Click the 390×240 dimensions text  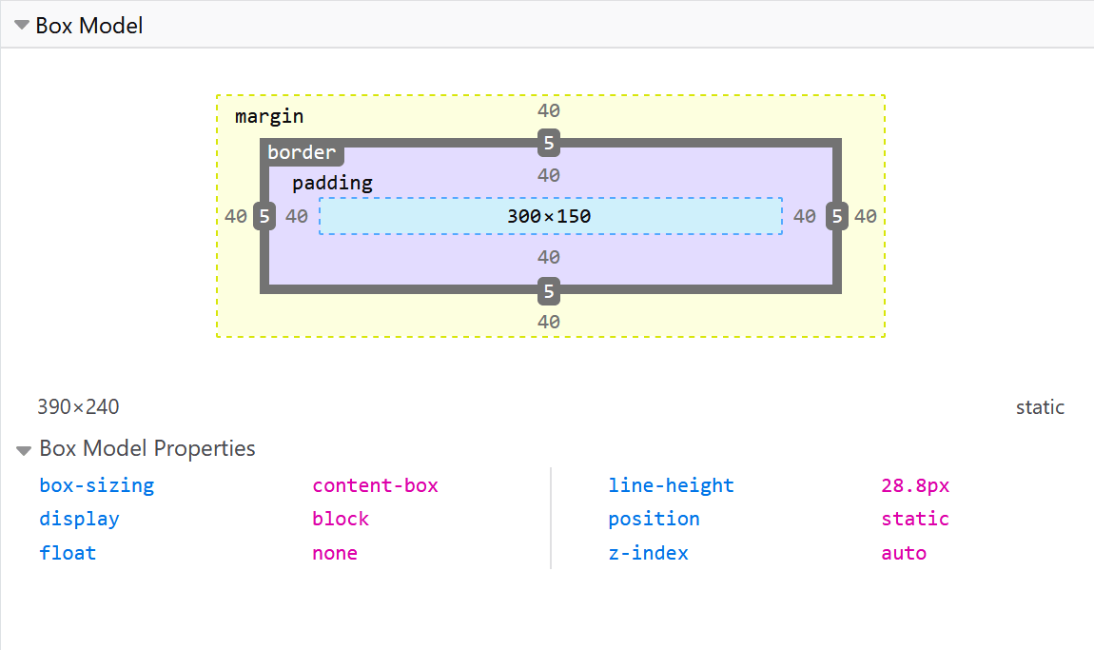point(78,407)
